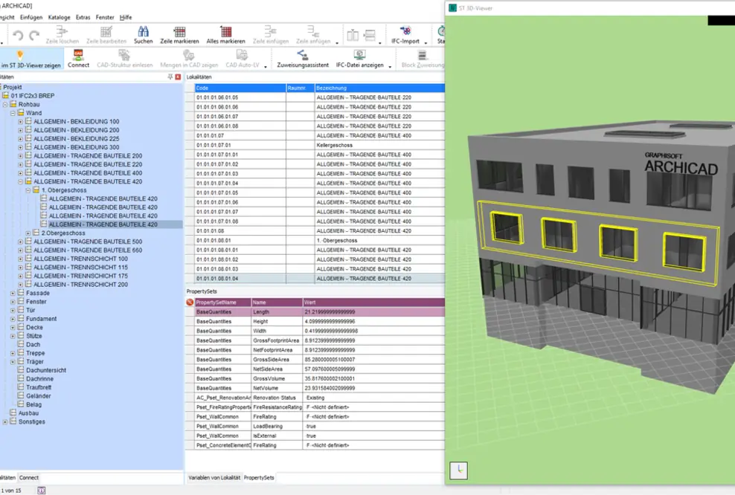Viewport: 735px width, 495px height.
Task: Expand ALLGEMEIN - BEKLEIDUNG 100 node
Action: point(20,122)
